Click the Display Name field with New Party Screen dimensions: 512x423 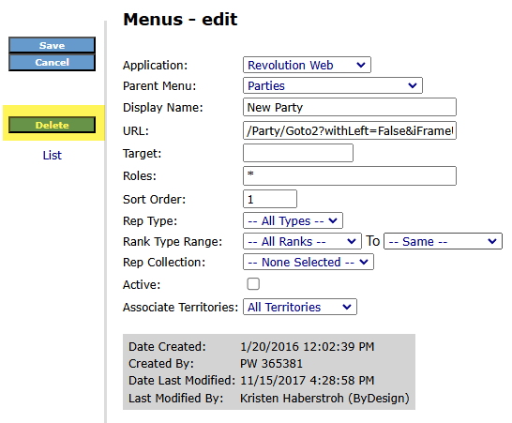tap(350, 107)
